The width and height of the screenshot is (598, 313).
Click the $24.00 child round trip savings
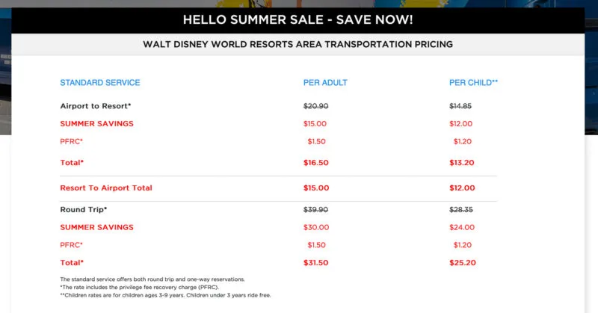(x=461, y=227)
